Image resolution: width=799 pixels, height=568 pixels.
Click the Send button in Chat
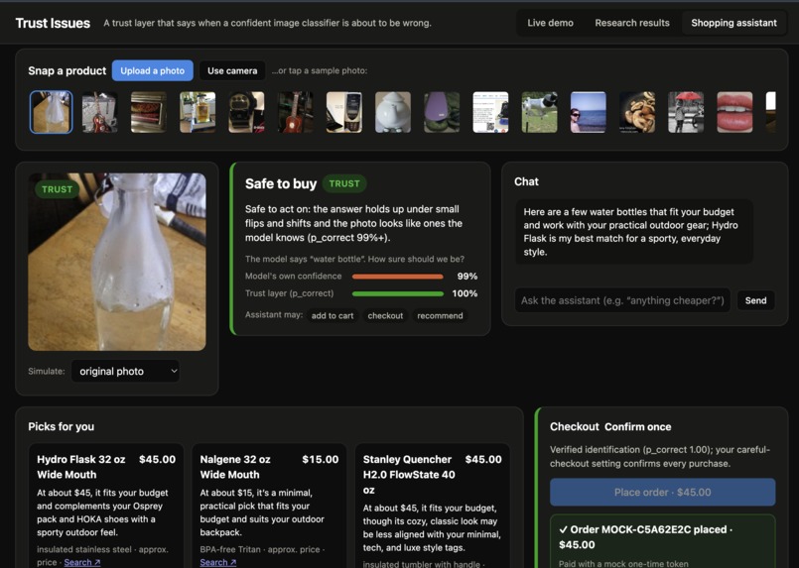coord(755,300)
